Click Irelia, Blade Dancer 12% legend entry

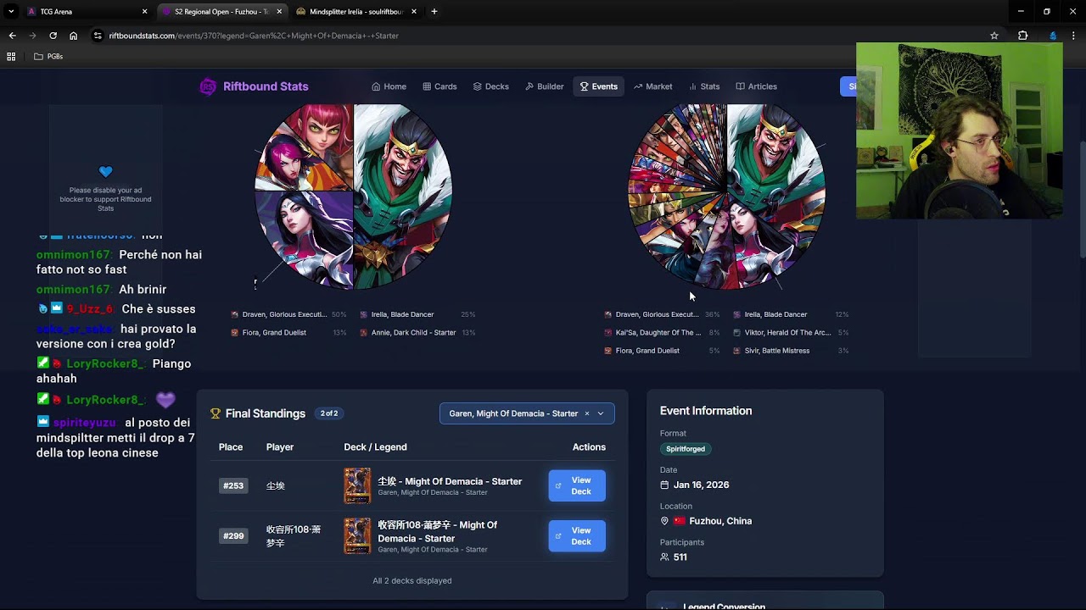point(791,314)
